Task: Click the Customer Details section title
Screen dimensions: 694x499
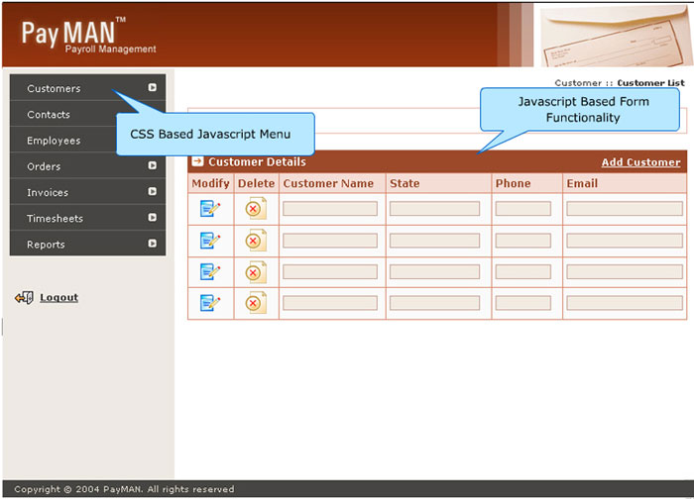Action: [x=257, y=162]
